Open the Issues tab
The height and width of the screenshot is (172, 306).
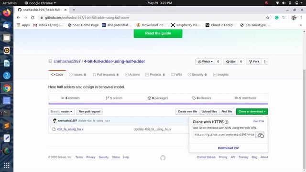pyautogui.click(x=77, y=75)
